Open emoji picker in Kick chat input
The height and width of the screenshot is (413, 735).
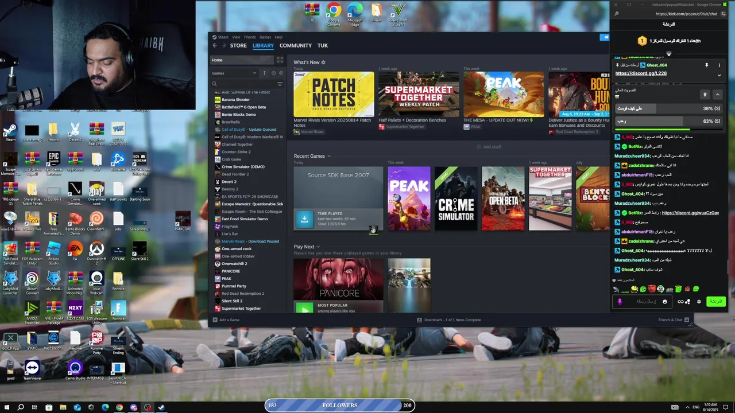click(x=665, y=301)
